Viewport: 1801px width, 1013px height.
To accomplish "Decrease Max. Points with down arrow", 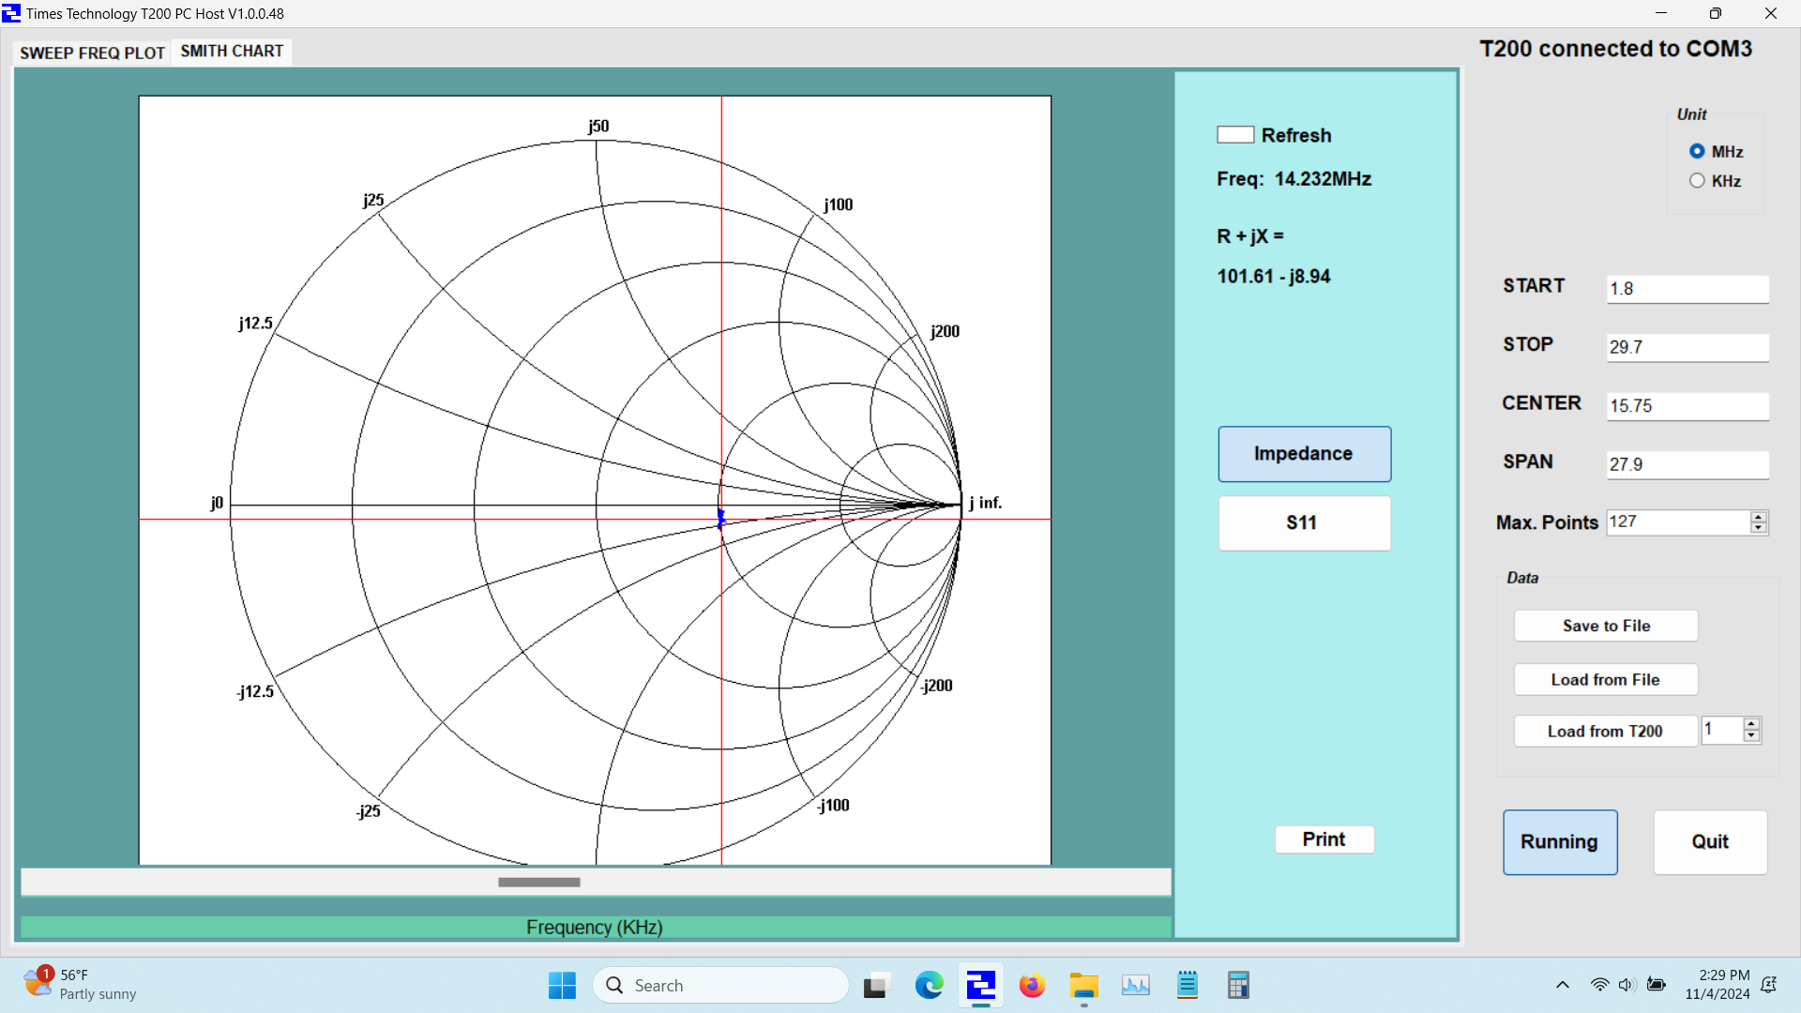I will [x=1759, y=528].
